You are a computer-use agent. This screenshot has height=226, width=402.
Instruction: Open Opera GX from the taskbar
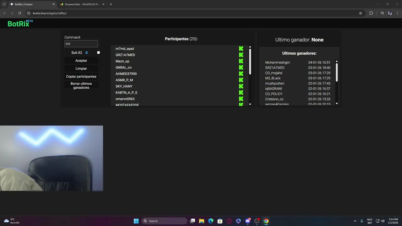click(229, 221)
